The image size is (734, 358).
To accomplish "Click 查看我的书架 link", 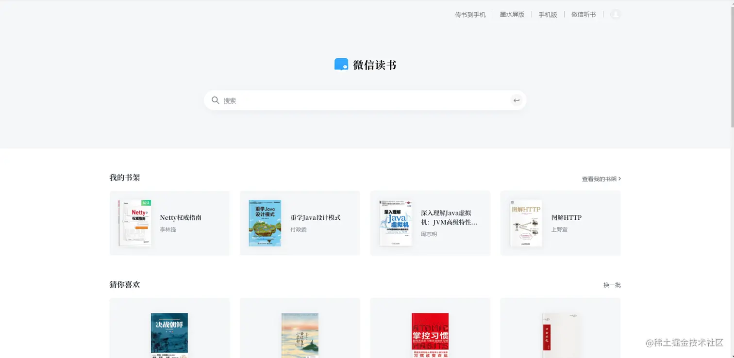I will tap(601, 179).
